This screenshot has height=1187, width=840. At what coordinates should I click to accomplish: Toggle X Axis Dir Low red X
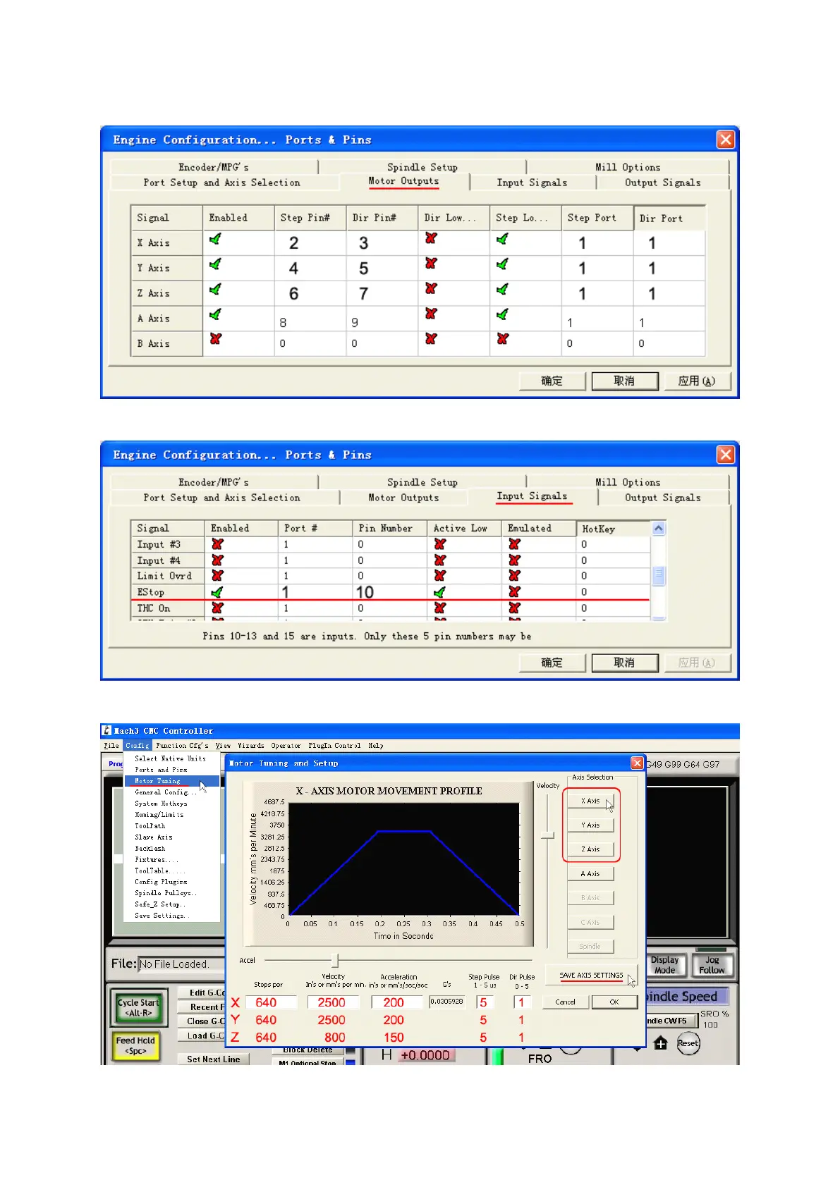pyautogui.click(x=431, y=239)
